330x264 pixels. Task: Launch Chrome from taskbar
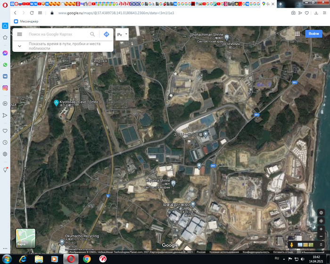(x=87, y=259)
